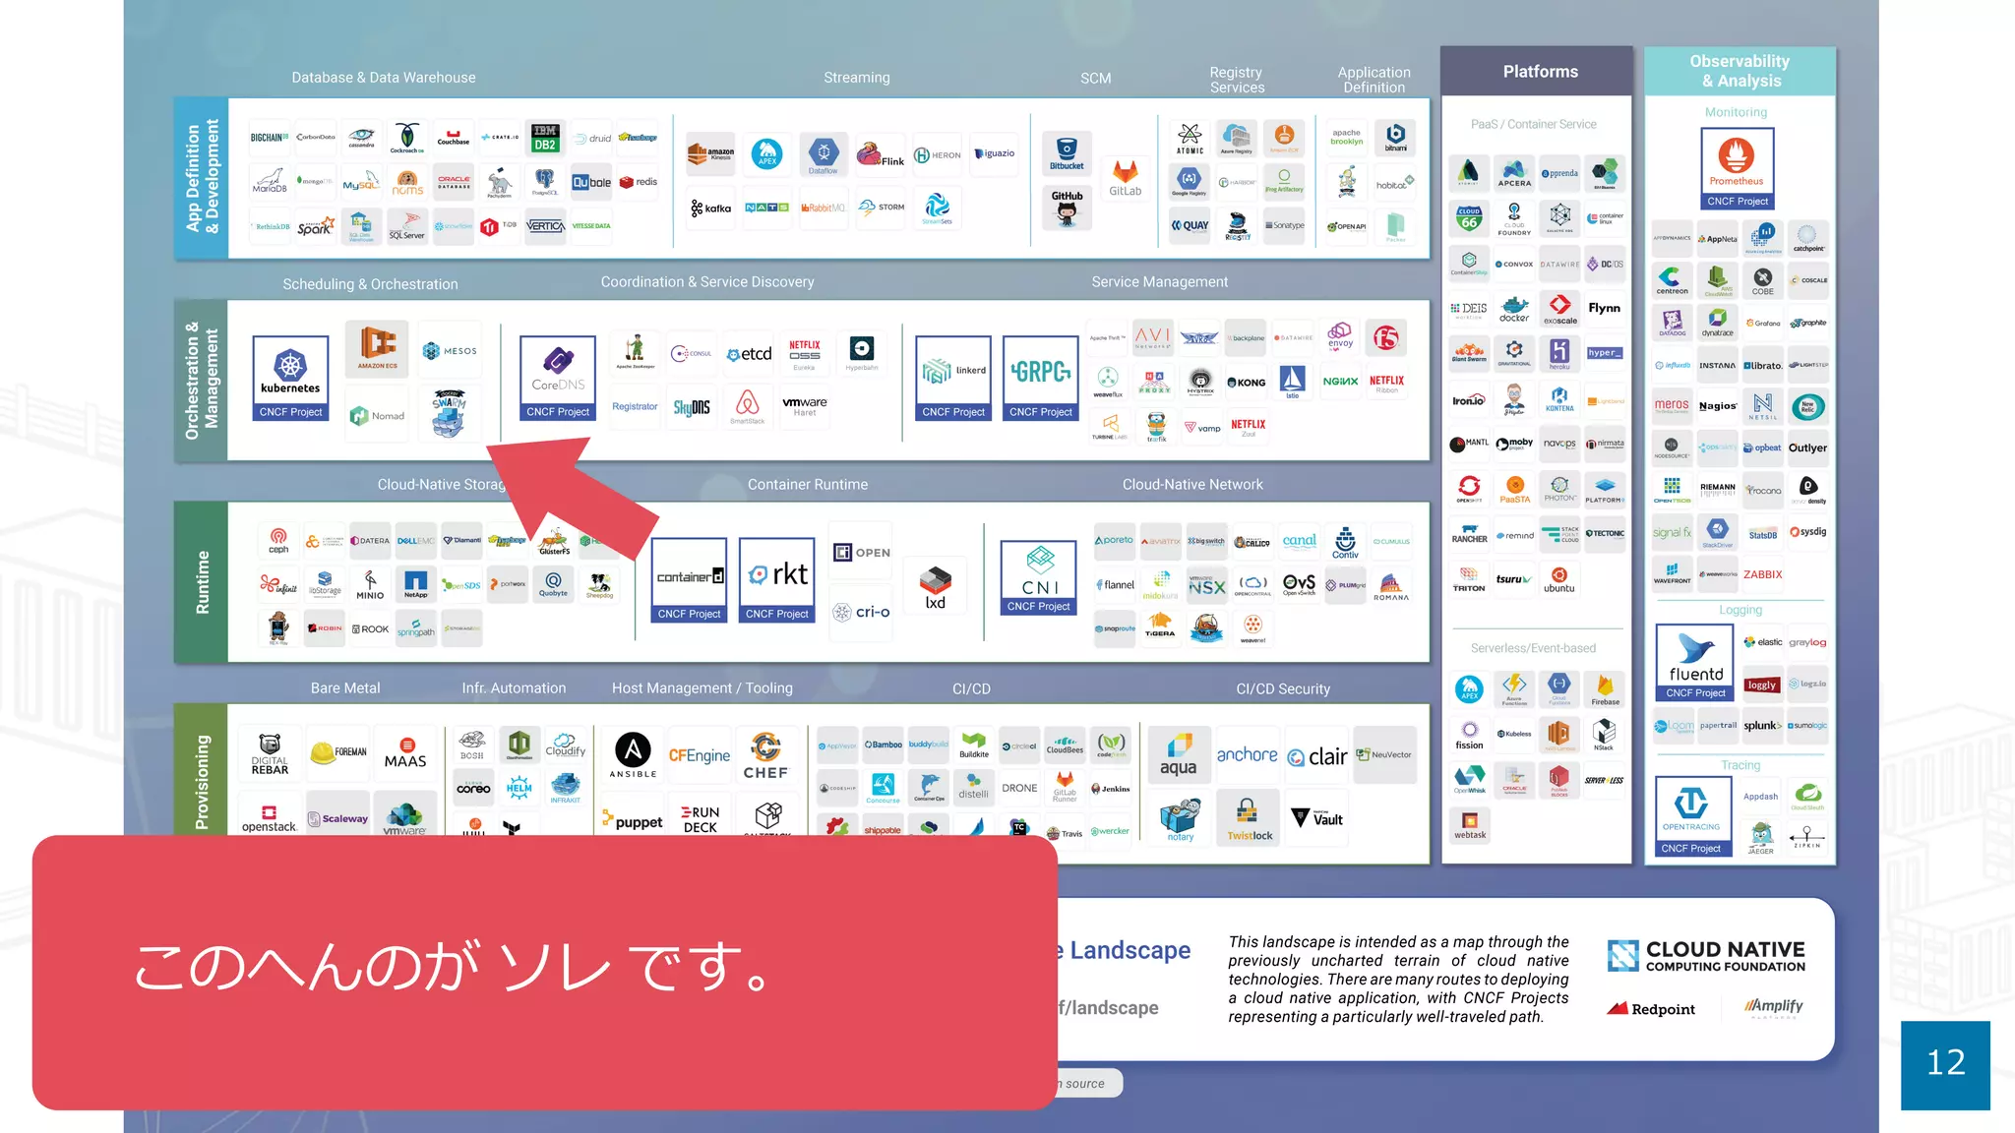Viewport: 2015px width, 1133px height.
Task: Click the OpenTracing CNCF Project logo
Action: coord(1692,816)
